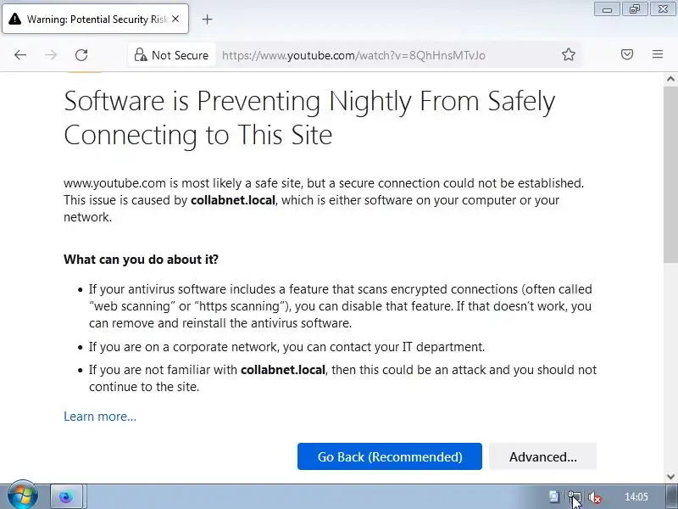Open the Firefox hamburger menu
This screenshot has height=509, width=678.
658,55
